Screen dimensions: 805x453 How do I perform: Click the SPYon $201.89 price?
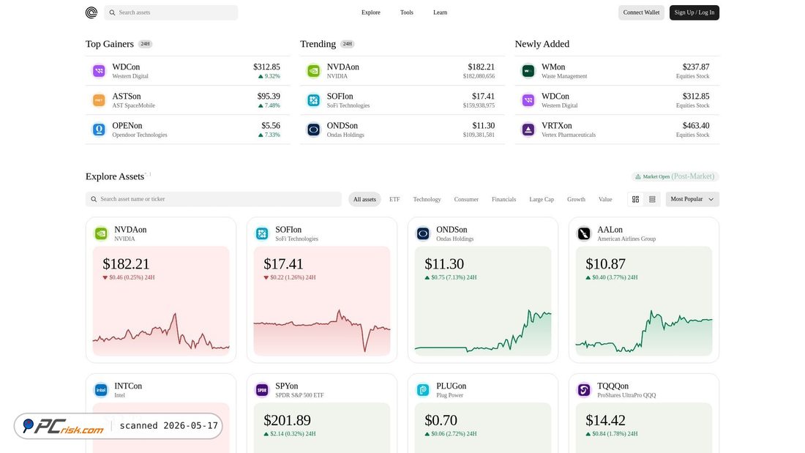(x=287, y=420)
